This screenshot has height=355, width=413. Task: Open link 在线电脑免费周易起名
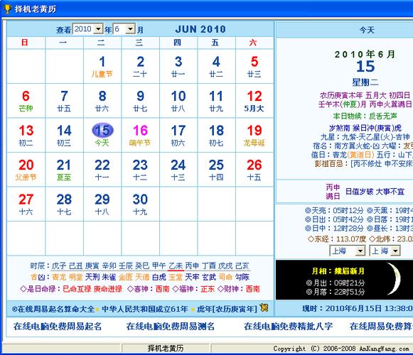point(58,327)
